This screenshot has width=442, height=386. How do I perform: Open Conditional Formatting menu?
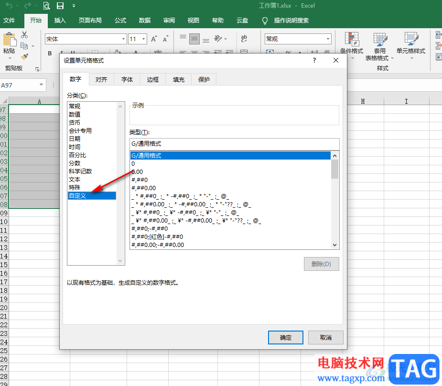point(352,46)
